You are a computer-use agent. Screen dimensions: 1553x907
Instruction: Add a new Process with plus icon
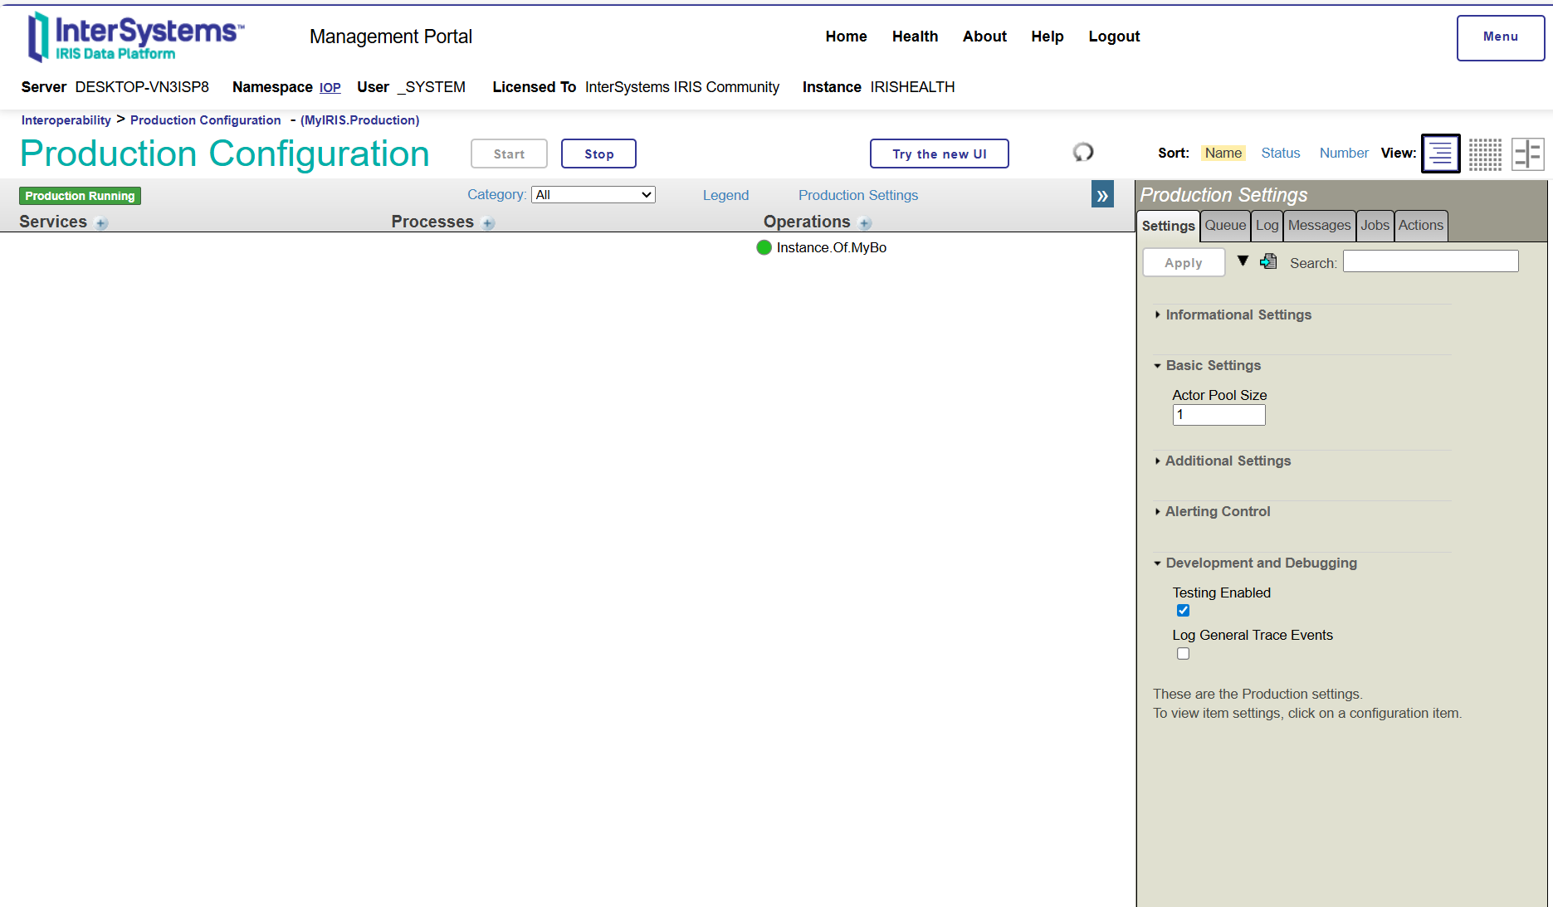pyautogui.click(x=488, y=223)
